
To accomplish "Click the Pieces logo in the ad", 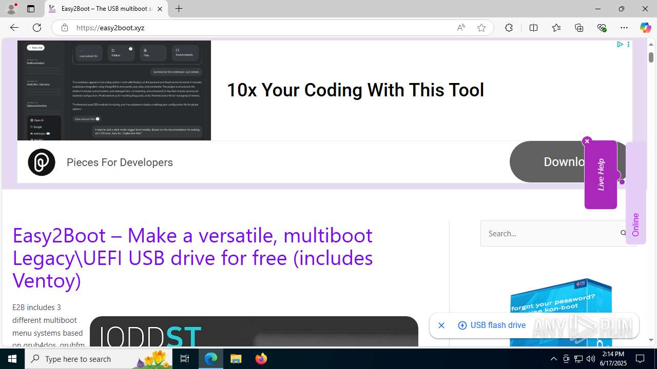I will 42,162.
